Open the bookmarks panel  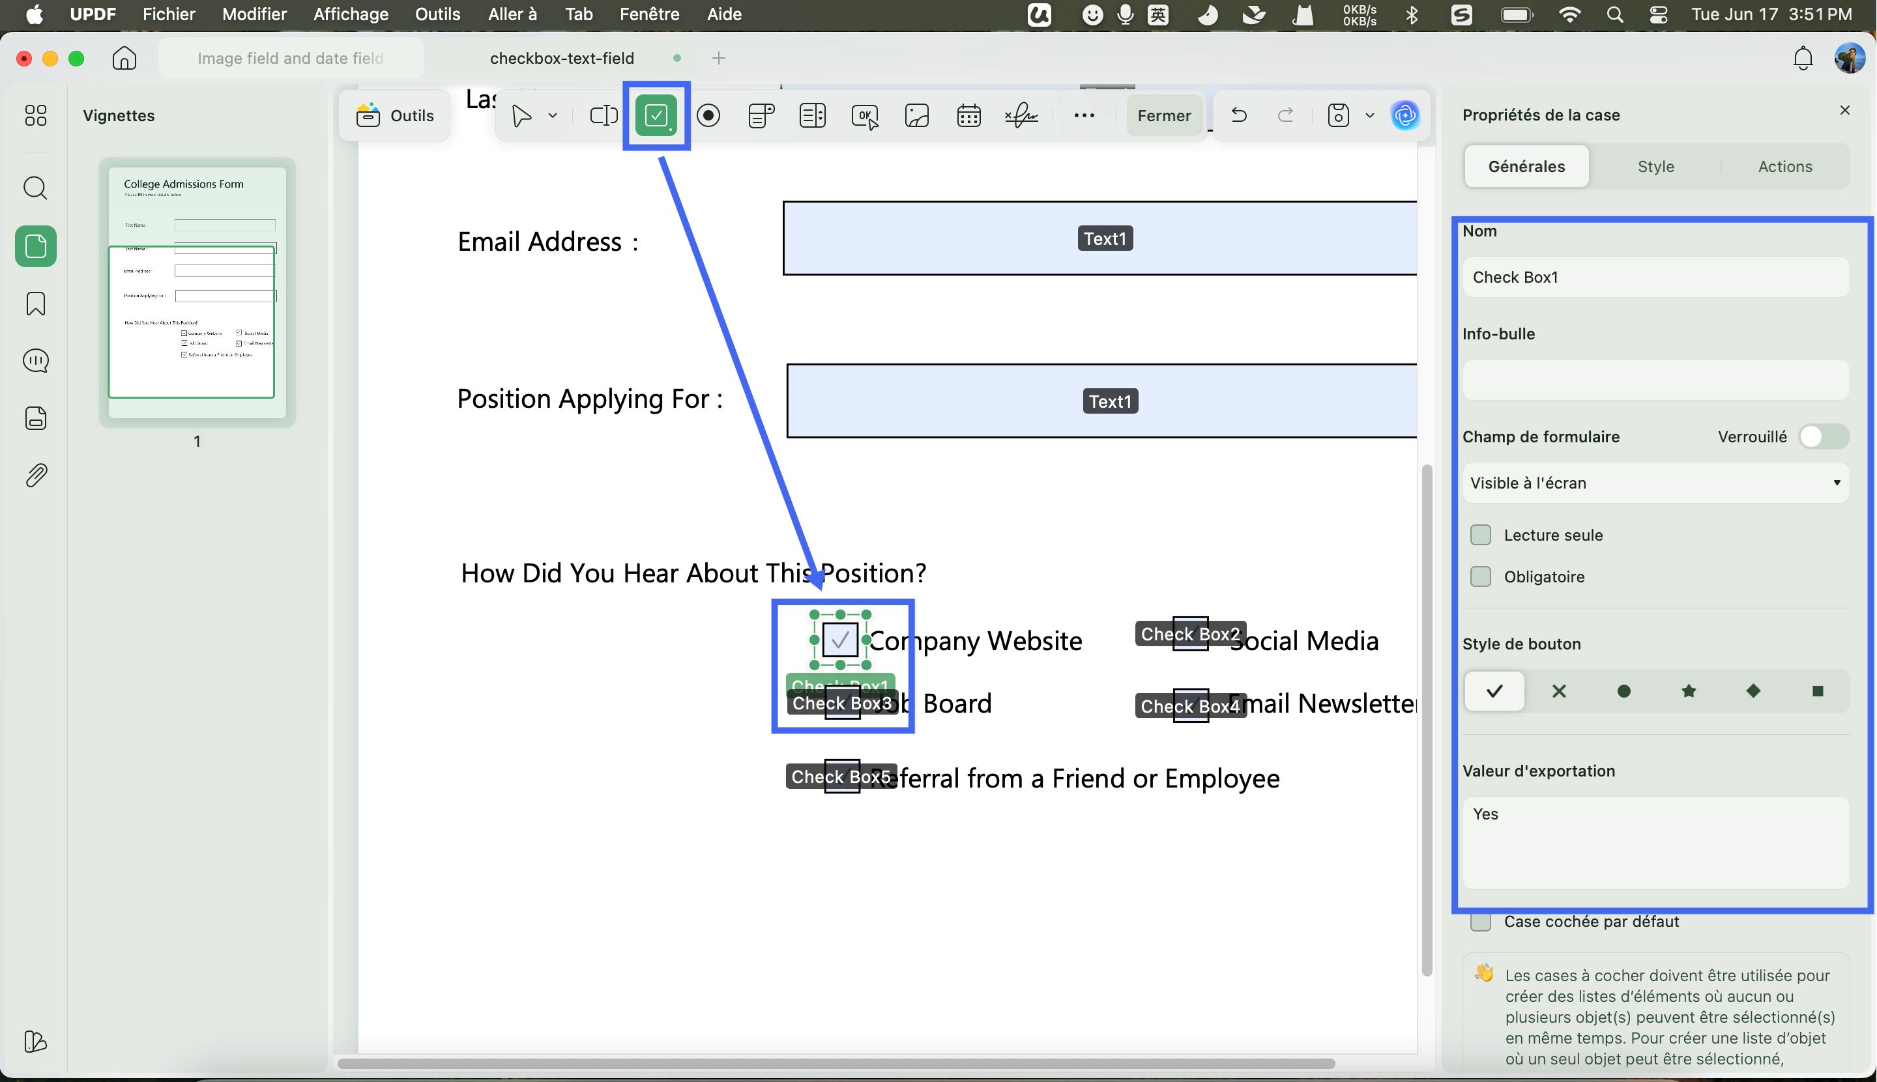[36, 303]
